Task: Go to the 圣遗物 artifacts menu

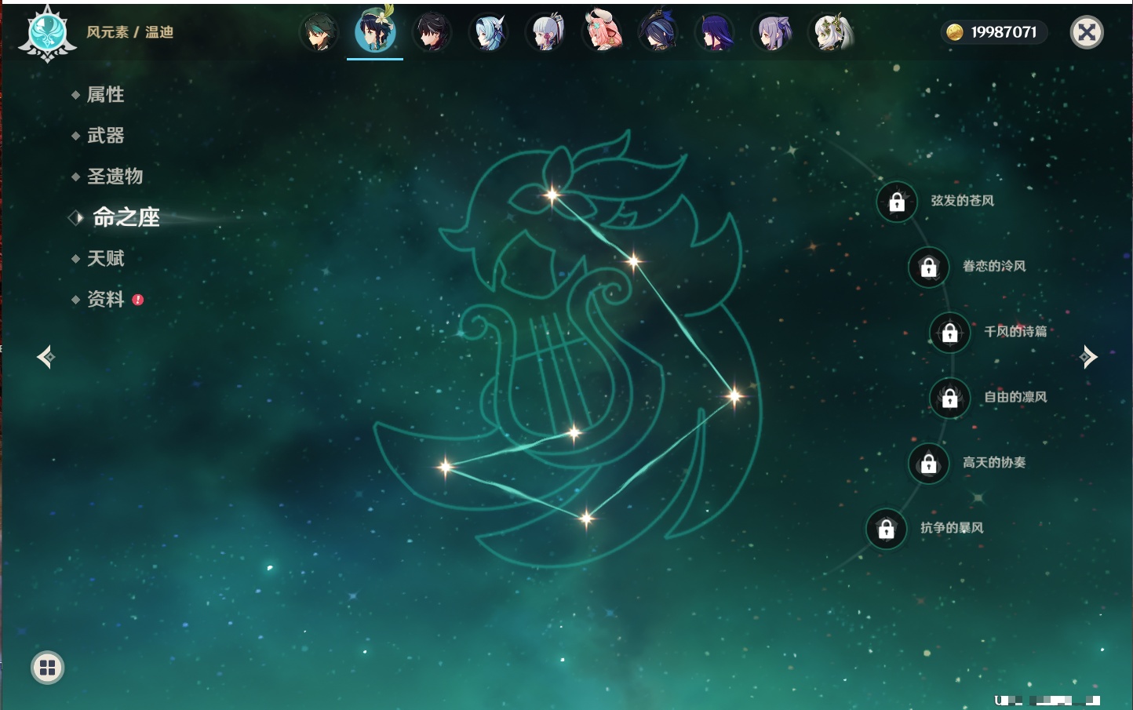Action: [x=115, y=177]
